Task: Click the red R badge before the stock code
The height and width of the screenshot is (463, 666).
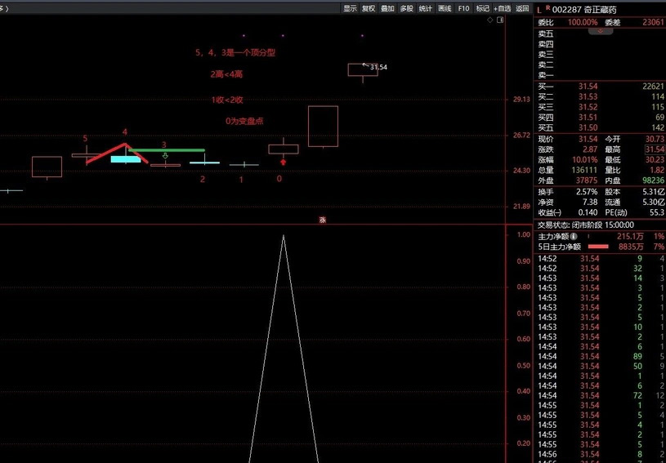Action: [x=548, y=7]
